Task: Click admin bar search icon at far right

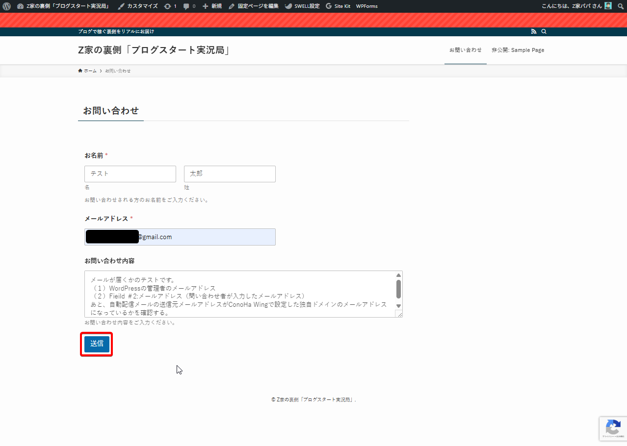Action: [x=621, y=6]
